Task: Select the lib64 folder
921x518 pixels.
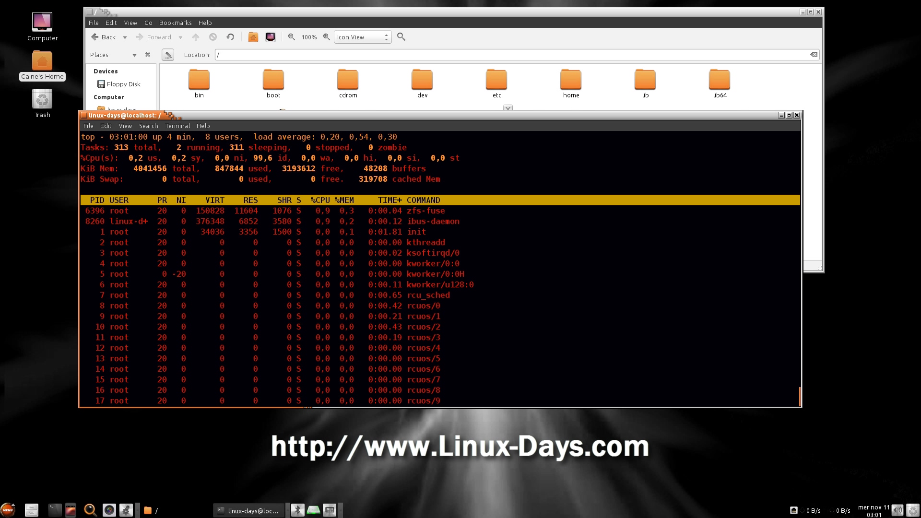Action: pyautogui.click(x=720, y=83)
